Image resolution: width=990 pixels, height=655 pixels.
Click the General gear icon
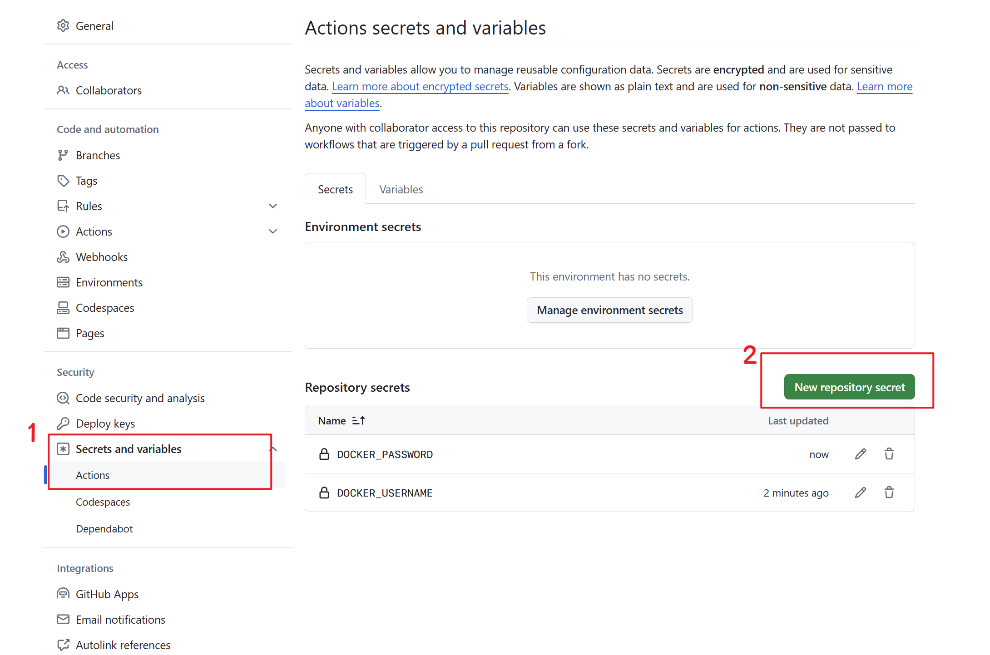click(63, 26)
